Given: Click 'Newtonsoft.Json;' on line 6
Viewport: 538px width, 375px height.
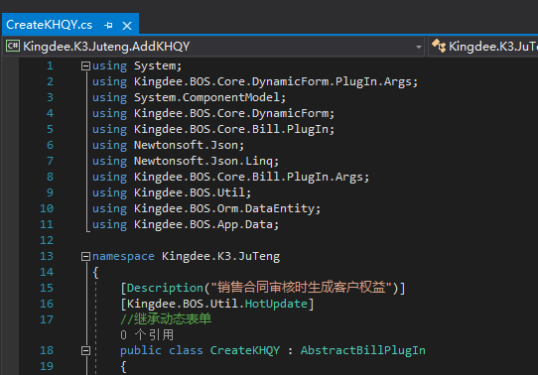Looking at the screenshot, I should (x=189, y=145).
